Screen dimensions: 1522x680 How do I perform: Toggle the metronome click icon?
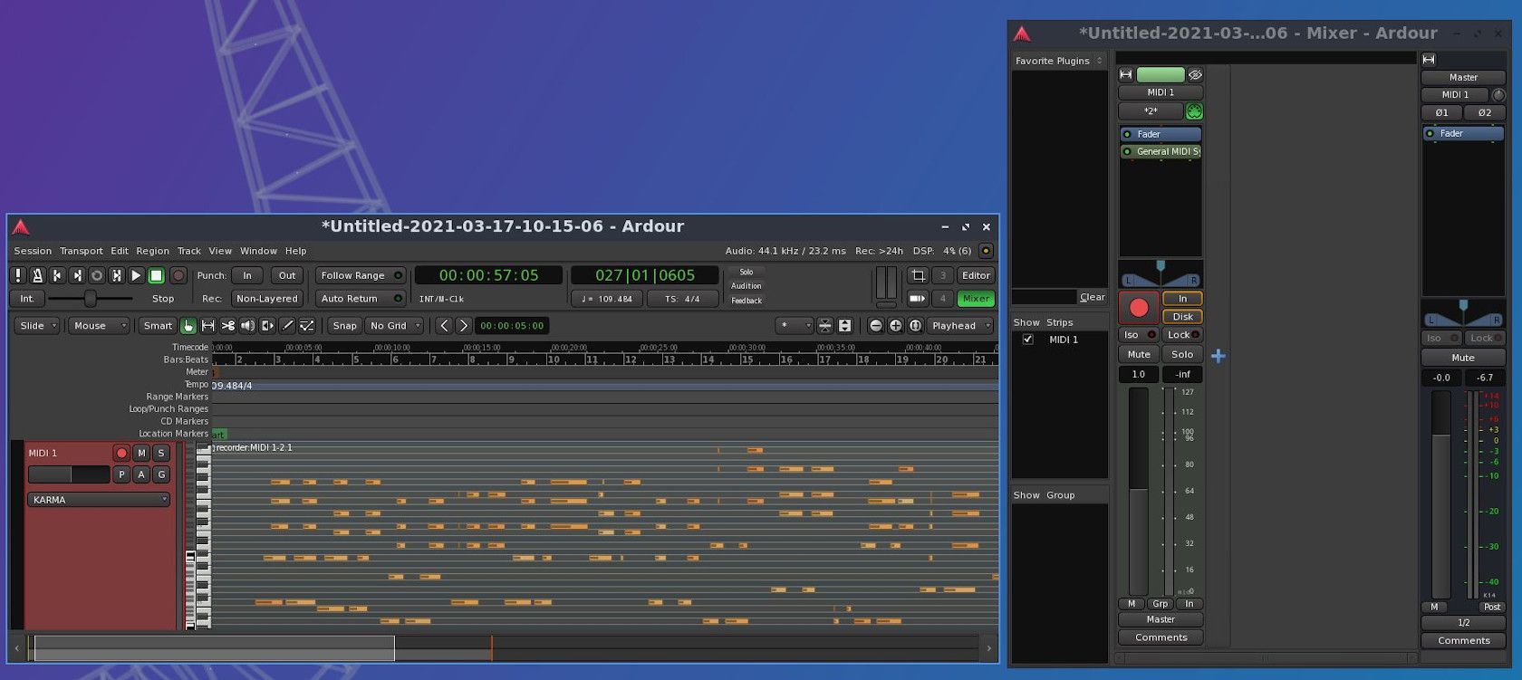coord(38,275)
